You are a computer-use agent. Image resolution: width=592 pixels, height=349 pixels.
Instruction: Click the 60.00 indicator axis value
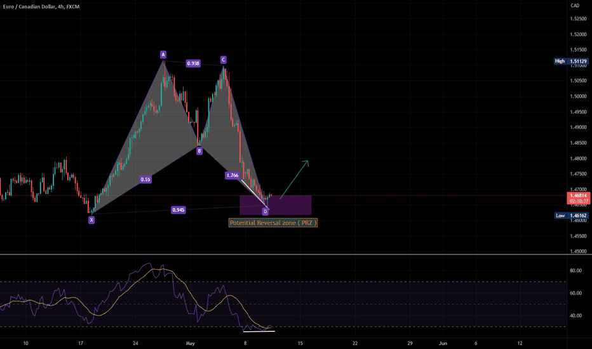click(575, 293)
